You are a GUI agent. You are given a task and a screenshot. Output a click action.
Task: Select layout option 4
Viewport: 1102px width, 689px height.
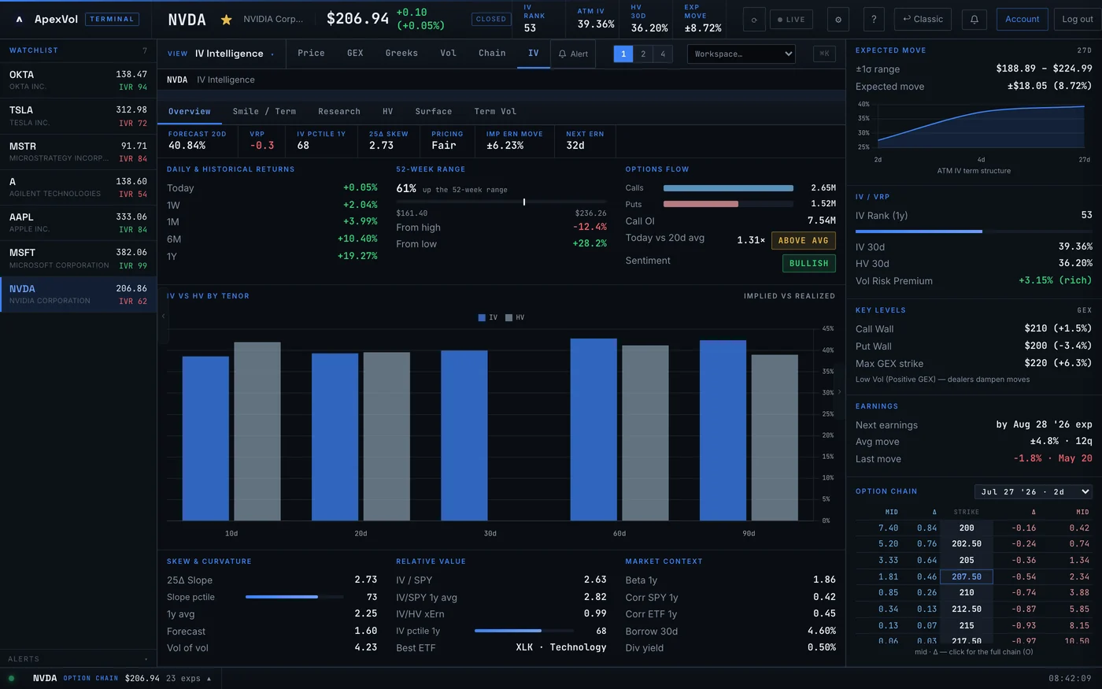pos(663,54)
